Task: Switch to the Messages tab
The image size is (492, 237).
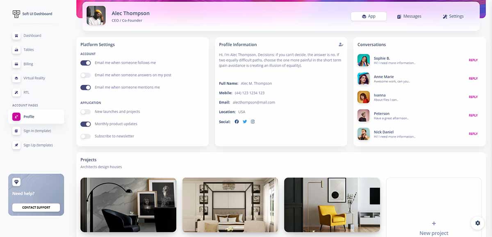Action: [409, 16]
